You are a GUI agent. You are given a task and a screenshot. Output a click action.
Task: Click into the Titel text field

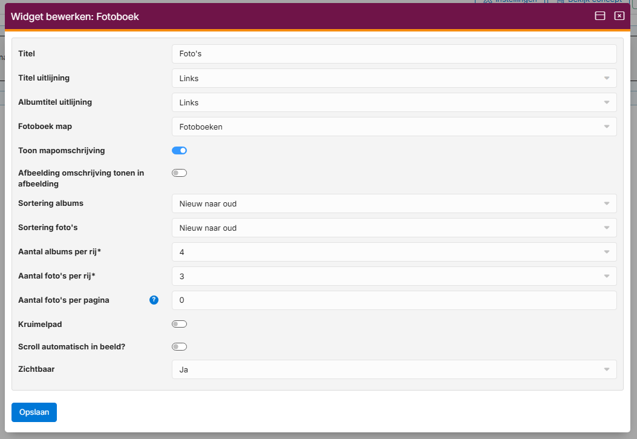point(394,54)
